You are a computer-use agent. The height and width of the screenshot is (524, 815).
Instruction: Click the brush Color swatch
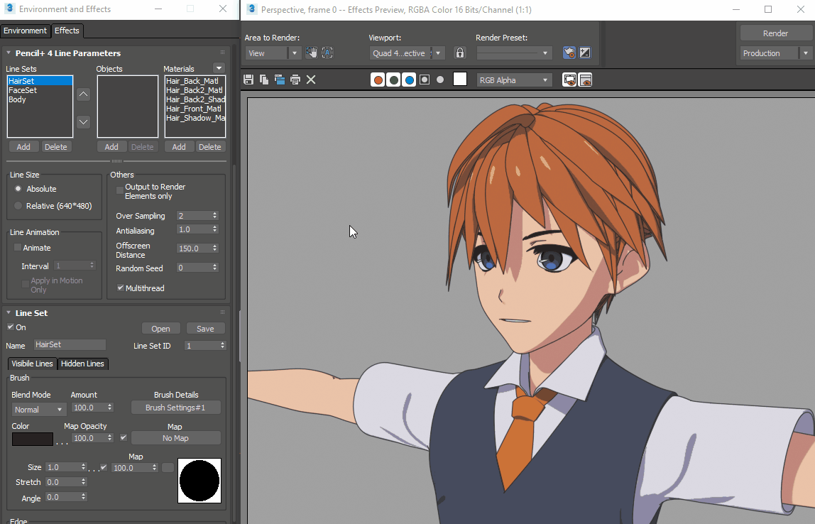tap(32, 439)
